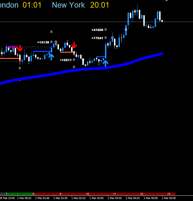Click the red-yellow stop line above +15511
The height and width of the screenshot is (201, 193).
tap(67, 52)
